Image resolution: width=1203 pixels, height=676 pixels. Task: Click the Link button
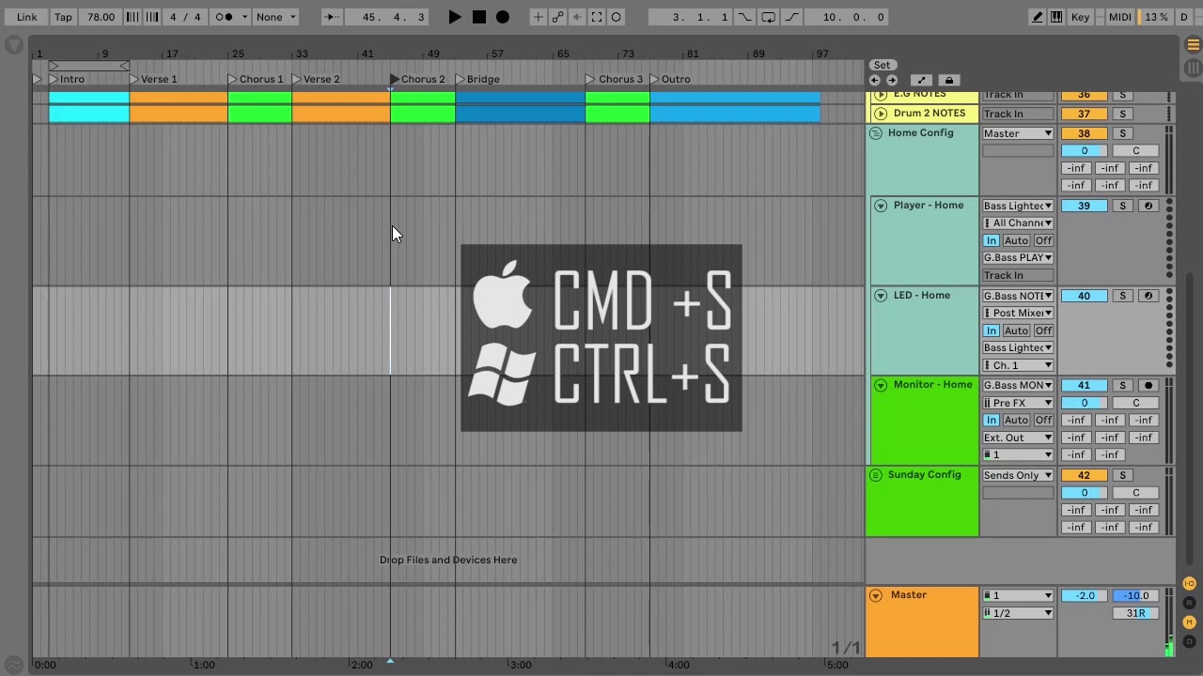pyautogui.click(x=27, y=17)
